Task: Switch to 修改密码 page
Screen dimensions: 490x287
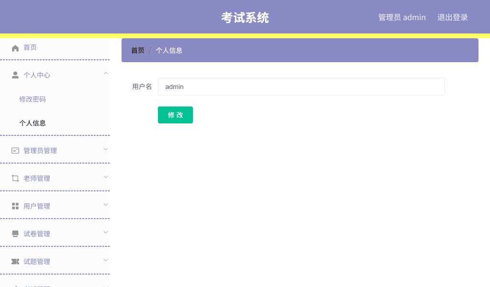Action: point(33,99)
